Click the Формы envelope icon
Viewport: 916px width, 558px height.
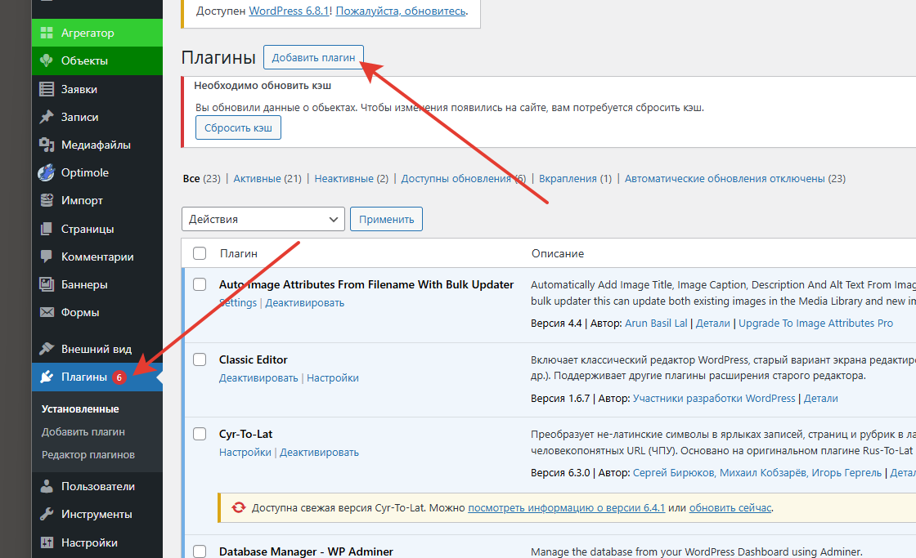click(x=47, y=312)
